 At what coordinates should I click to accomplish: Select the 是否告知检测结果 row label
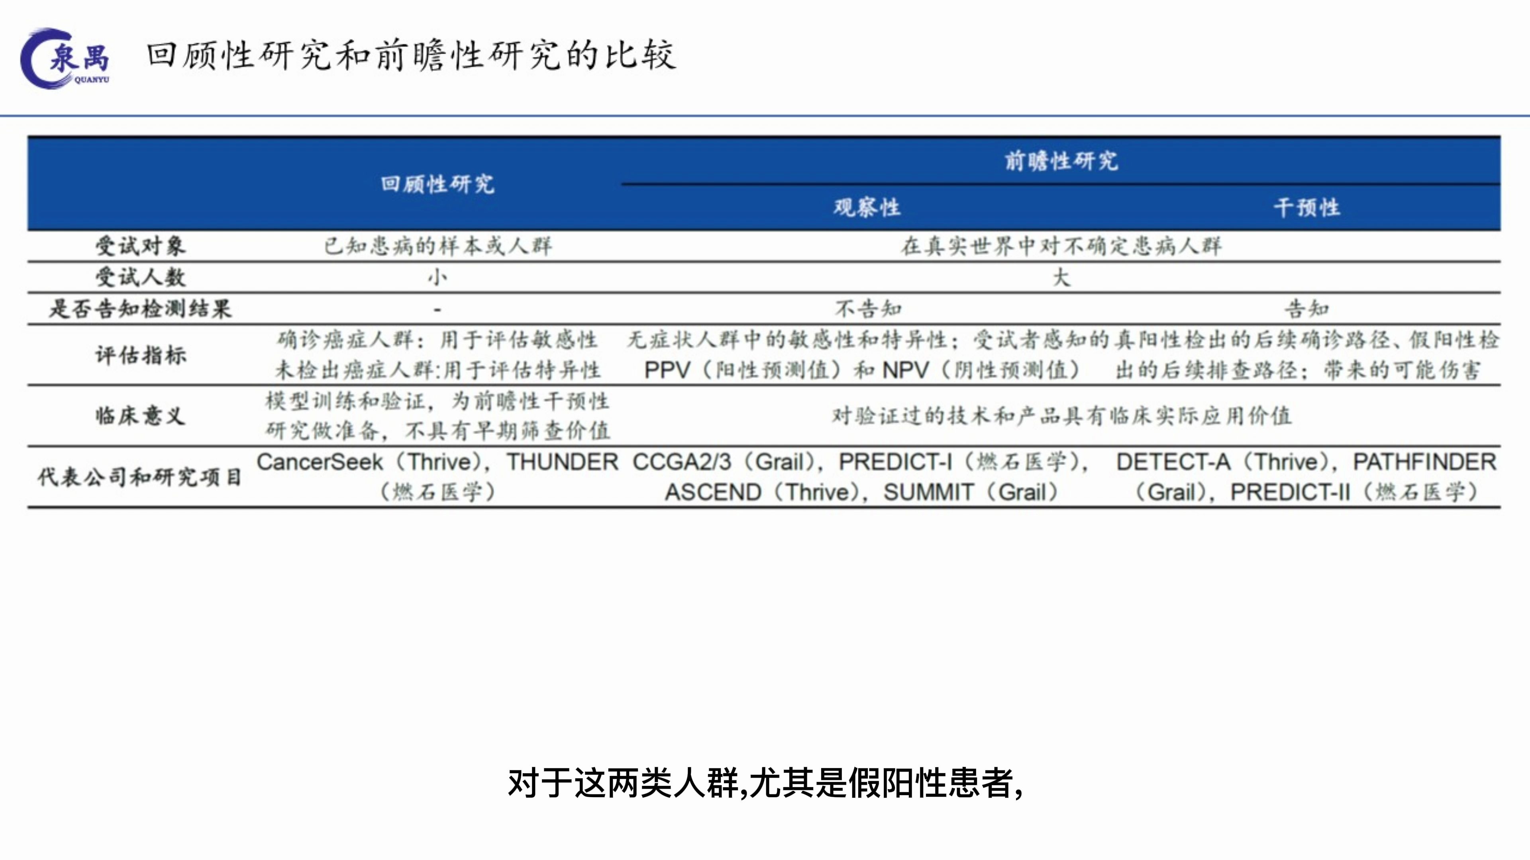[140, 309]
